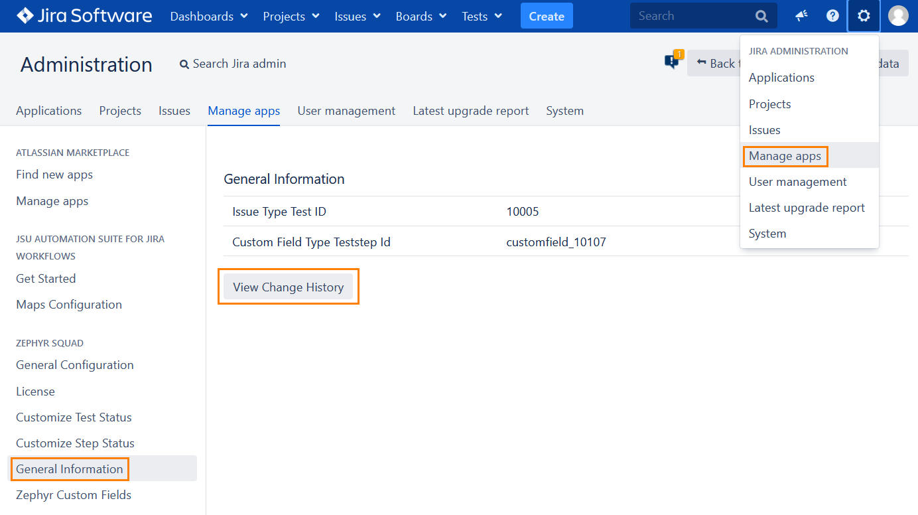Expand the Dashboards dropdown
Image resolution: width=918 pixels, height=515 pixels.
coord(209,16)
